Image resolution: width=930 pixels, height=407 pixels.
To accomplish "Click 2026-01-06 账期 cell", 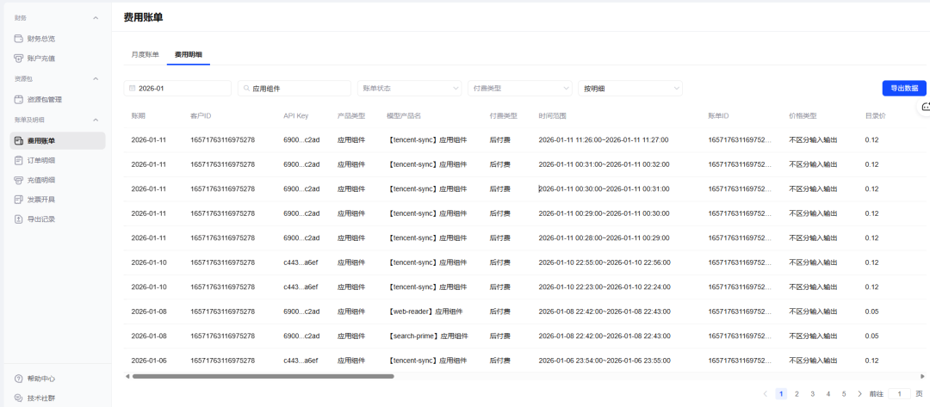I will click(149, 361).
